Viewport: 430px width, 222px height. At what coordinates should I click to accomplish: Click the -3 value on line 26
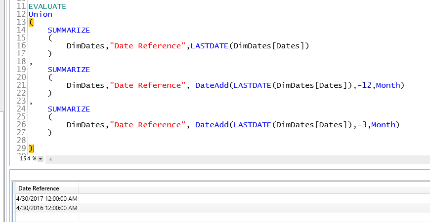[362, 124]
